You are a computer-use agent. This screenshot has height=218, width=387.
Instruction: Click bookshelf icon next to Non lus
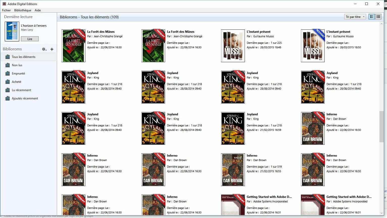tap(8, 65)
